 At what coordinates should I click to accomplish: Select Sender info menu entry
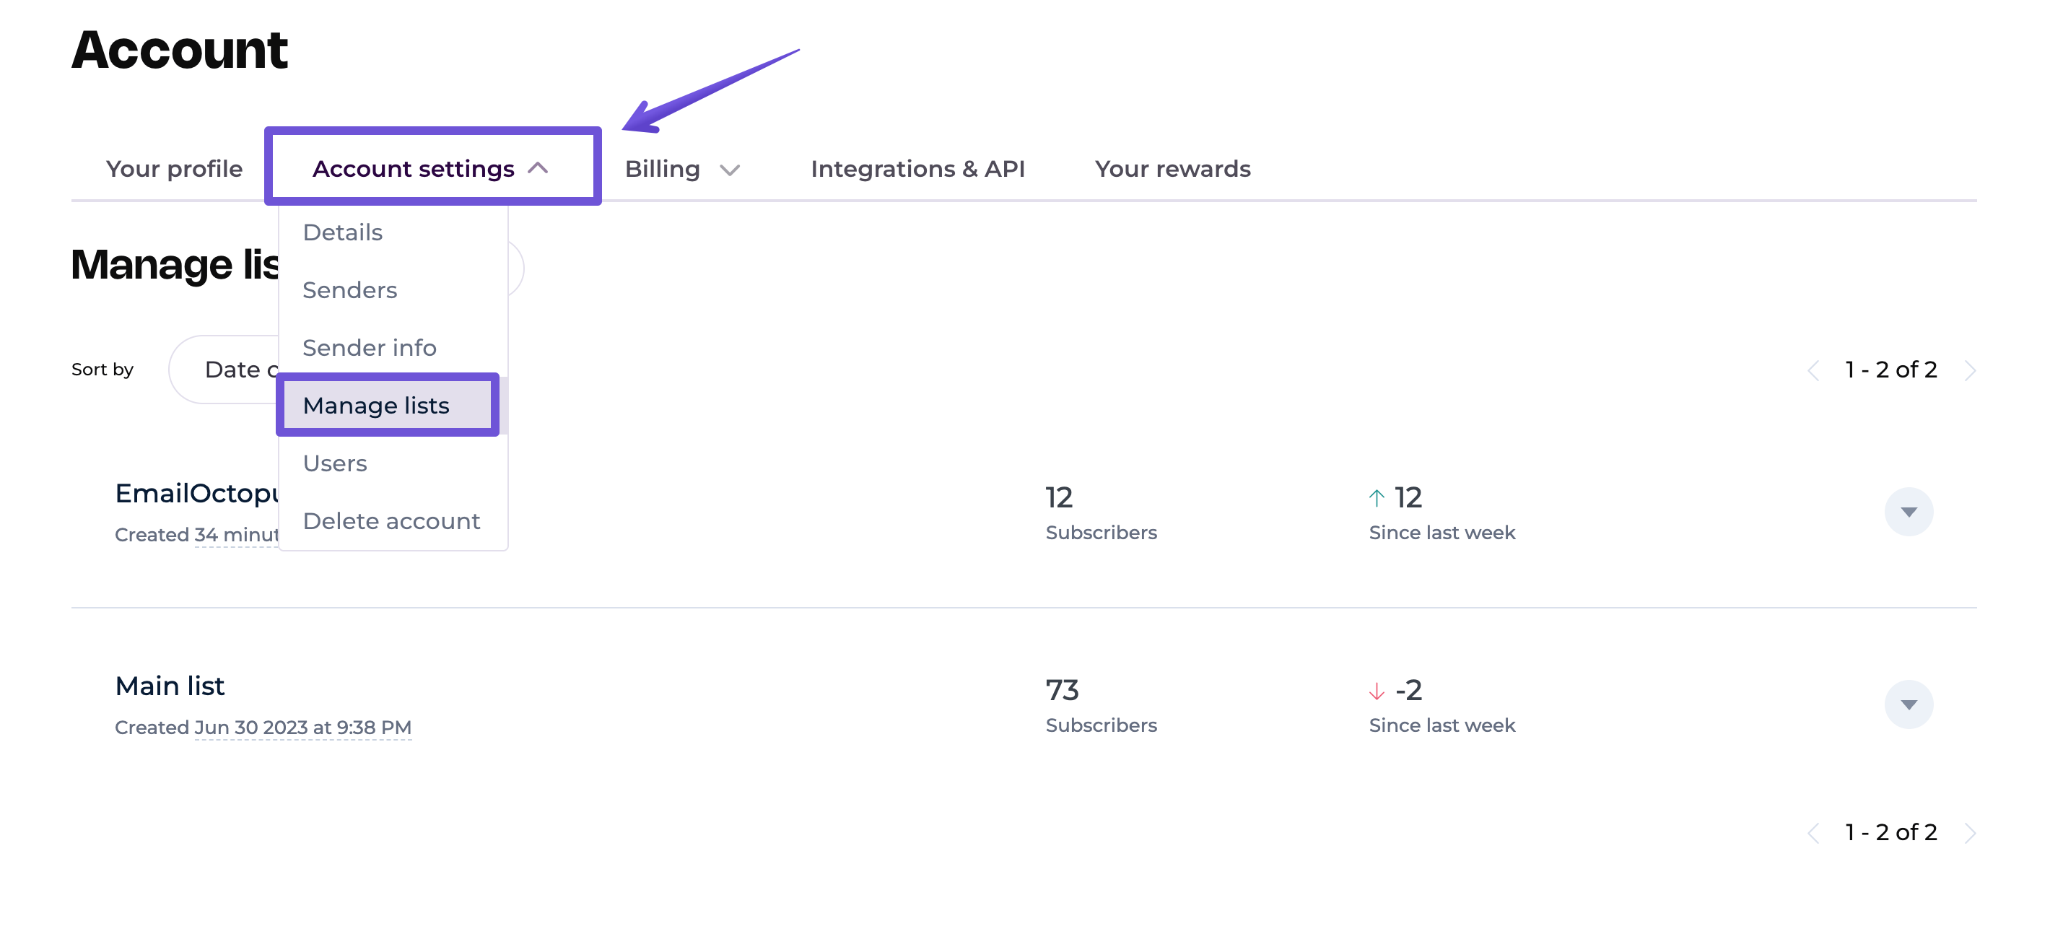point(370,348)
